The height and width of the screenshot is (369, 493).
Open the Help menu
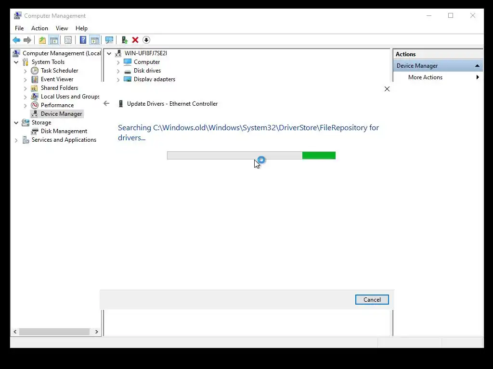[x=81, y=28]
